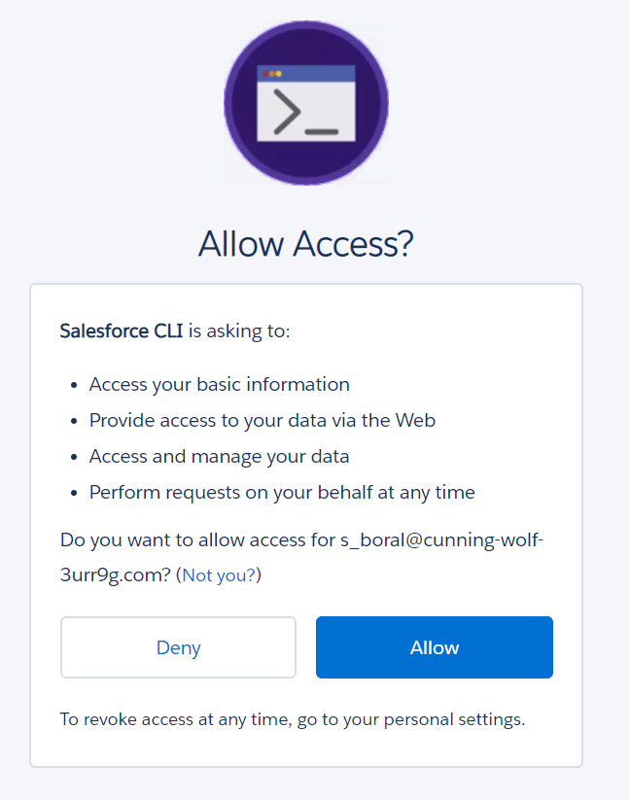Image resolution: width=630 pixels, height=800 pixels.
Task: Click the underscore cursor in the terminal icon
Action: pos(321,129)
